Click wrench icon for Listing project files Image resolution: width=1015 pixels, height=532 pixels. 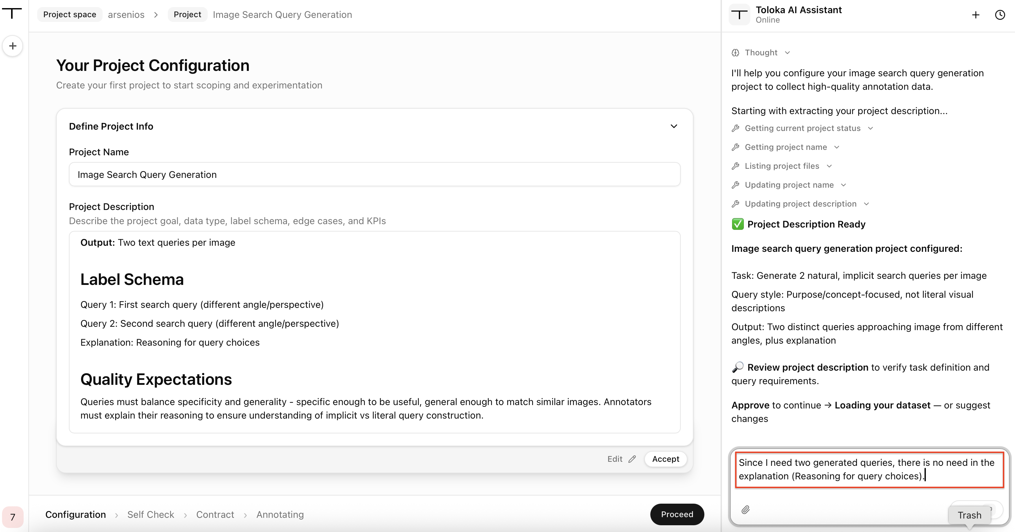pos(736,166)
